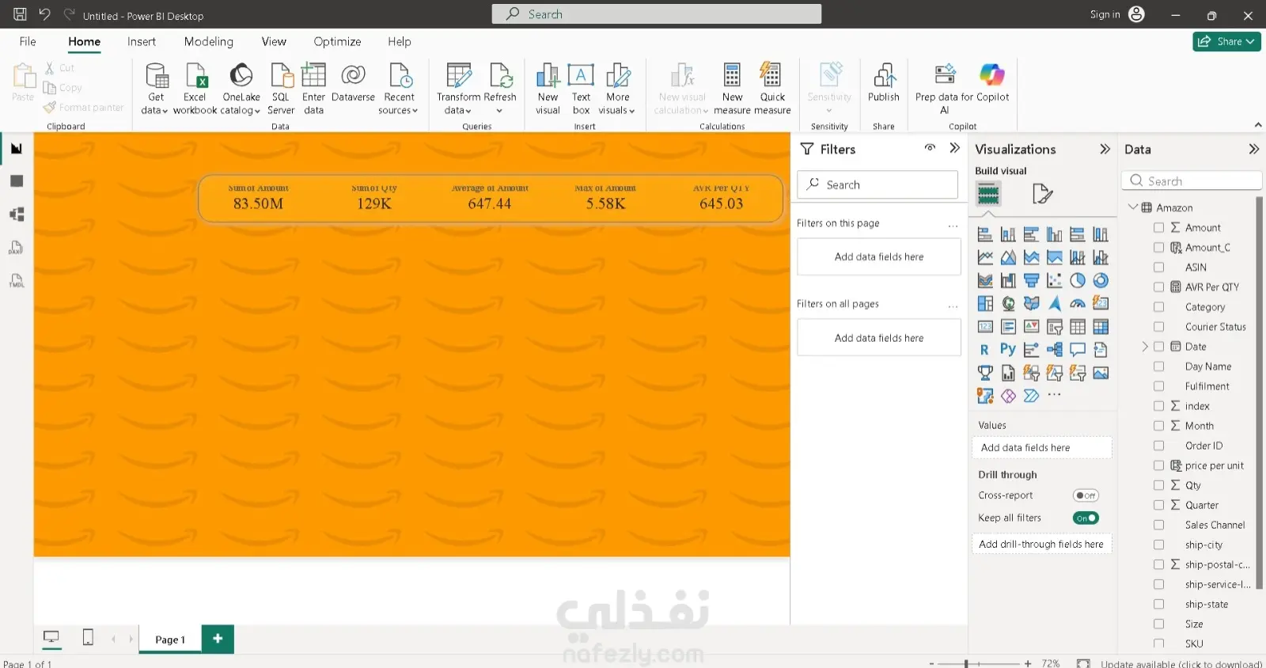
Task: Check the ASIN field
Action: (x=1158, y=267)
